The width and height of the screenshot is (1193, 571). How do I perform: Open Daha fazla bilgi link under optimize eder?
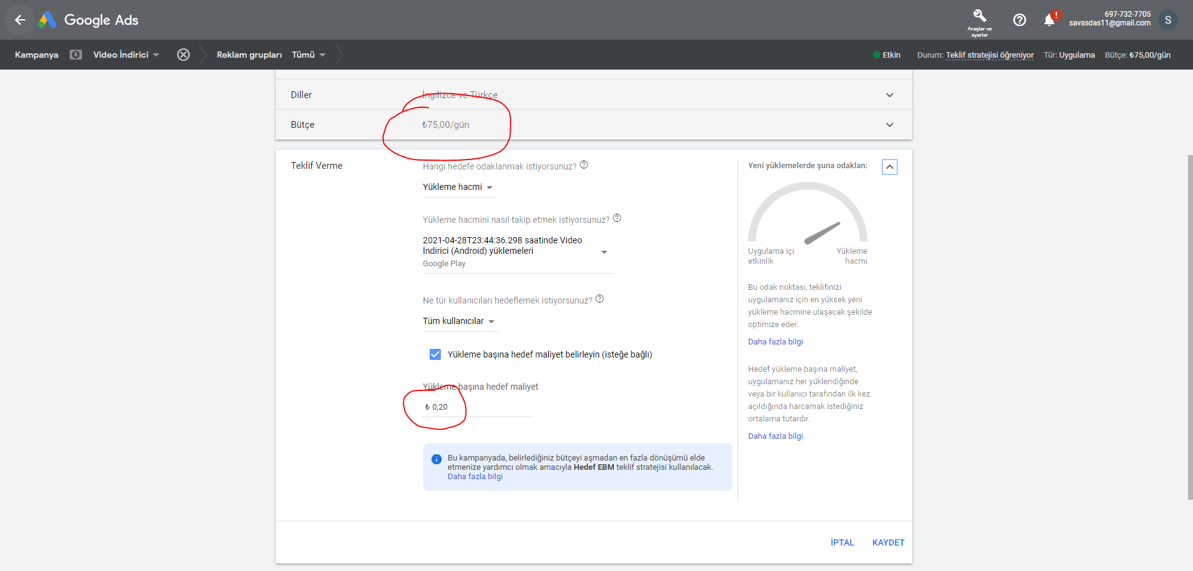(x=775, y=342)
